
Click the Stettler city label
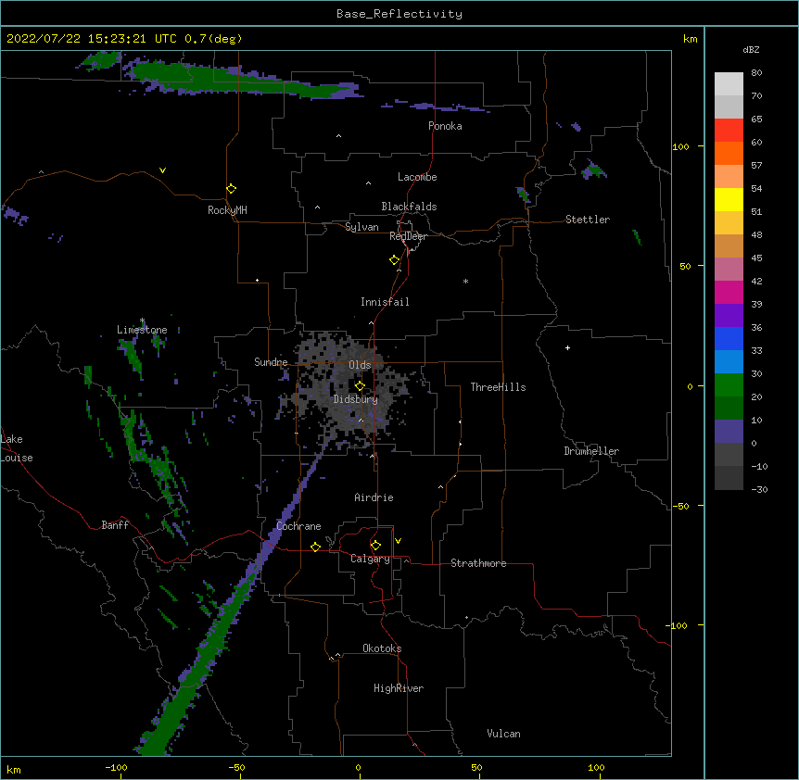tap(588, 220)
